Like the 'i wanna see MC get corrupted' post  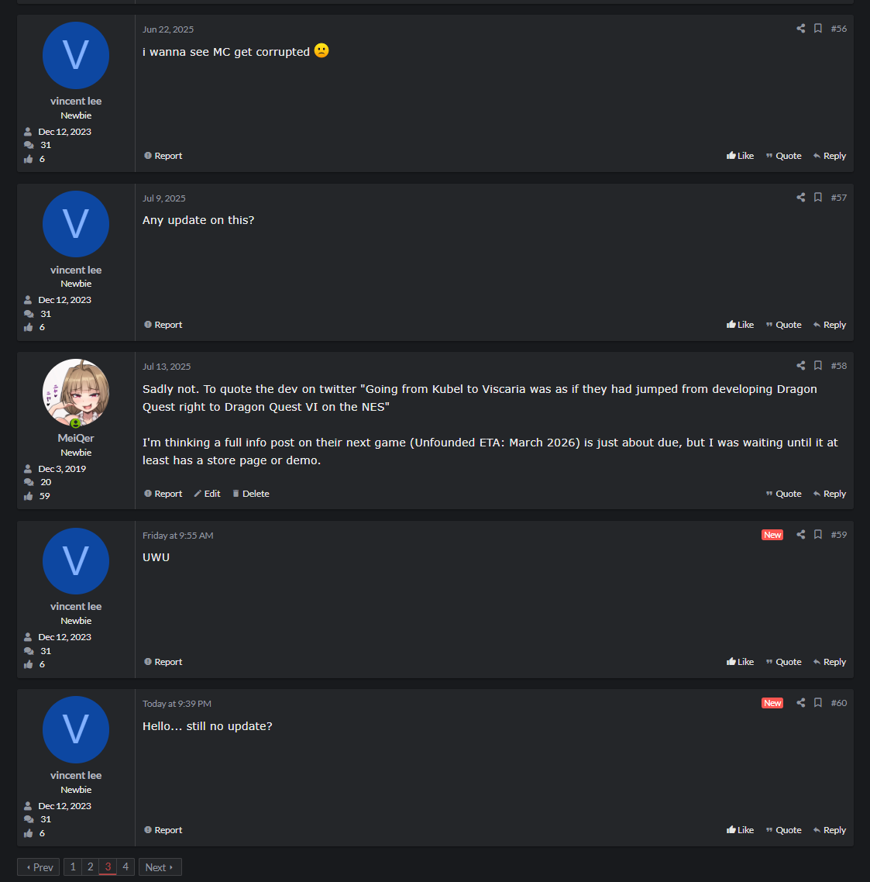(x=740, y=156)
